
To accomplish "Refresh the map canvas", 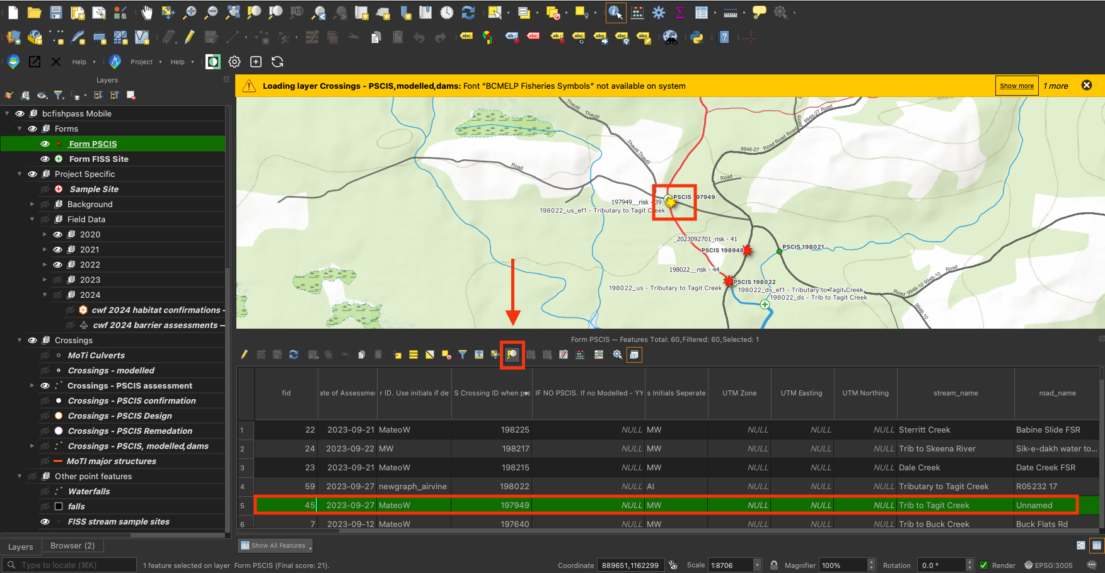I will (468, 13).
